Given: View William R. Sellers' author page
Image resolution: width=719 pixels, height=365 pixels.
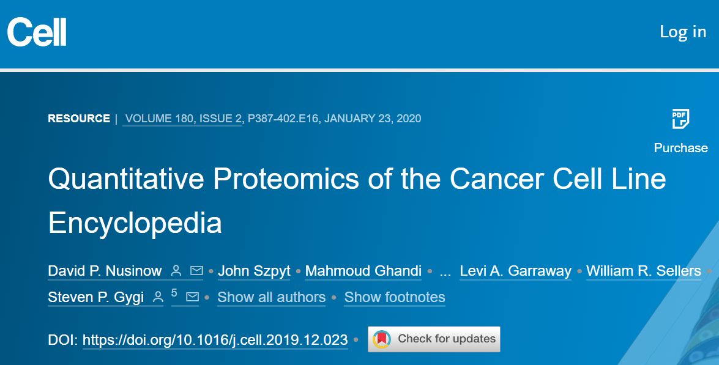Looking at the screenshot, I should 644,271.
